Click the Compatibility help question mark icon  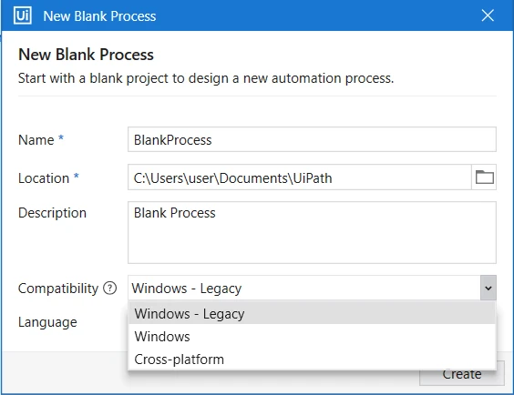tap(109, 289)
